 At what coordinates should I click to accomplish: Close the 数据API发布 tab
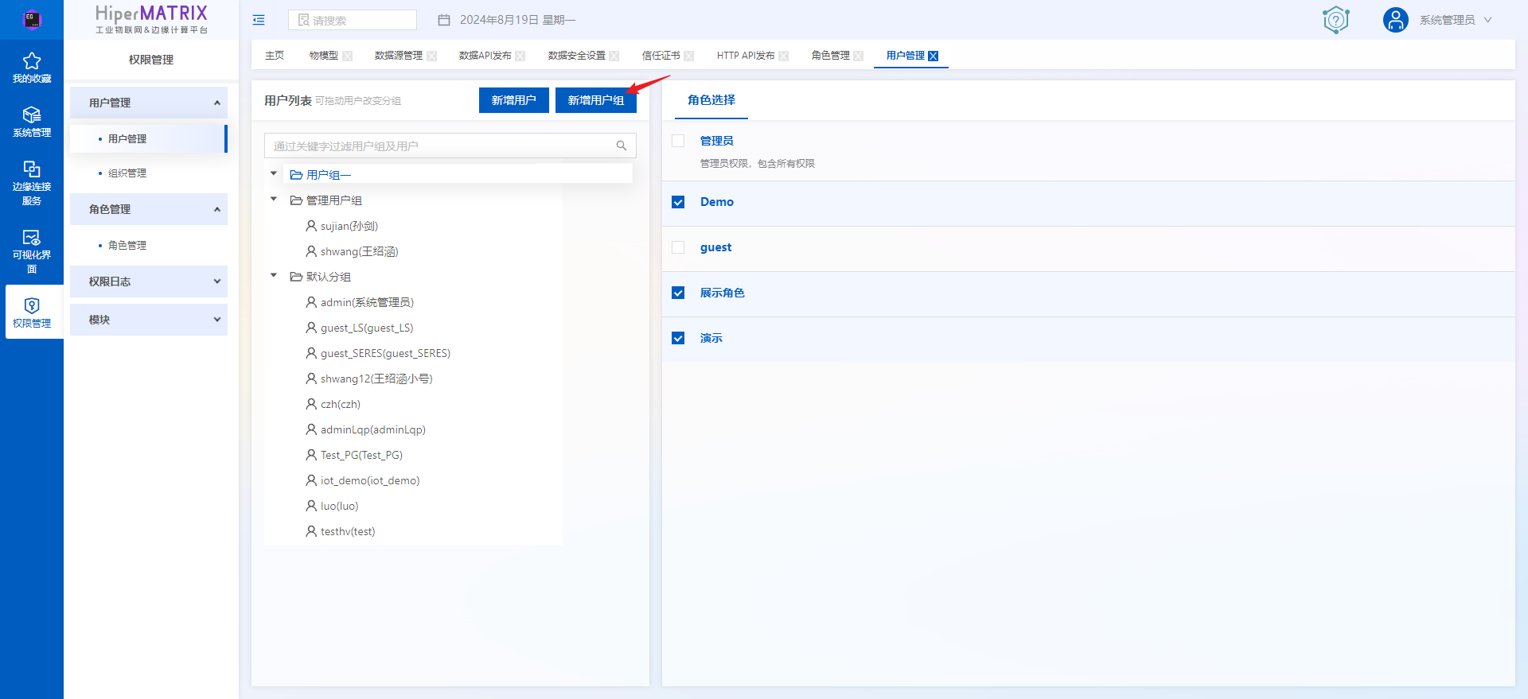coord(520,56)
